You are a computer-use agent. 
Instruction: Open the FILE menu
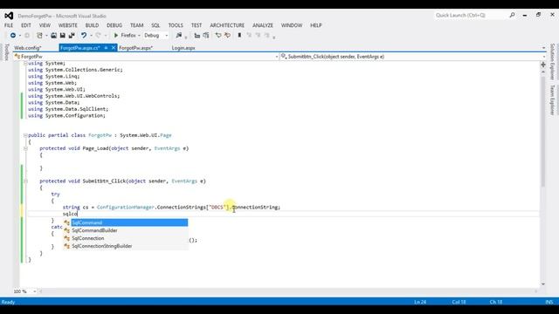(x=9, y=25)
